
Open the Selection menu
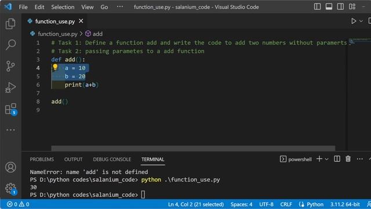pyautogui.click(x=63, y=7)
